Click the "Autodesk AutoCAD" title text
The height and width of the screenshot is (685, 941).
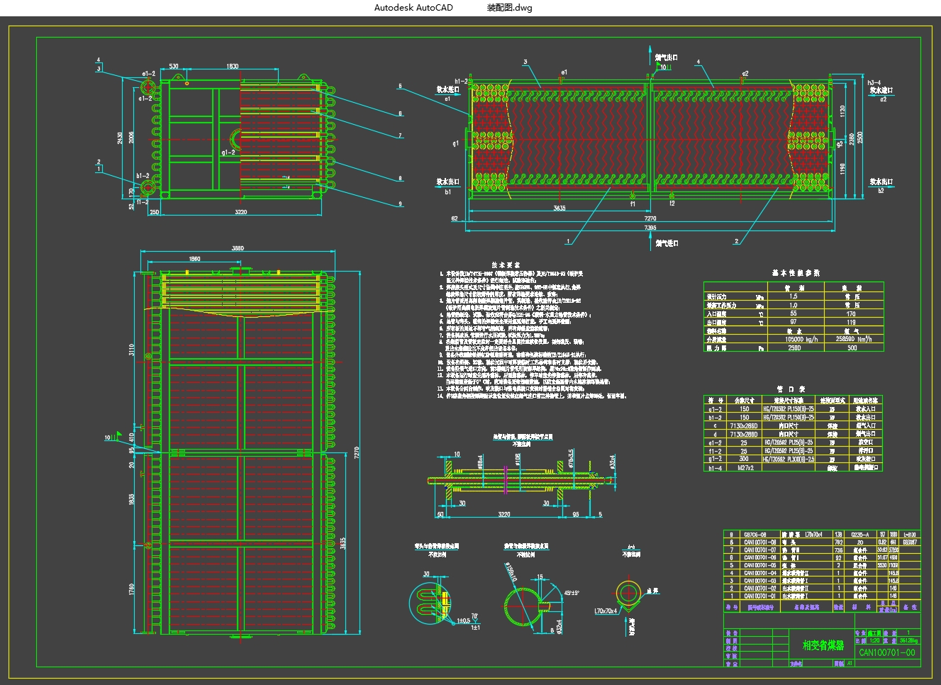coord(413,8)
